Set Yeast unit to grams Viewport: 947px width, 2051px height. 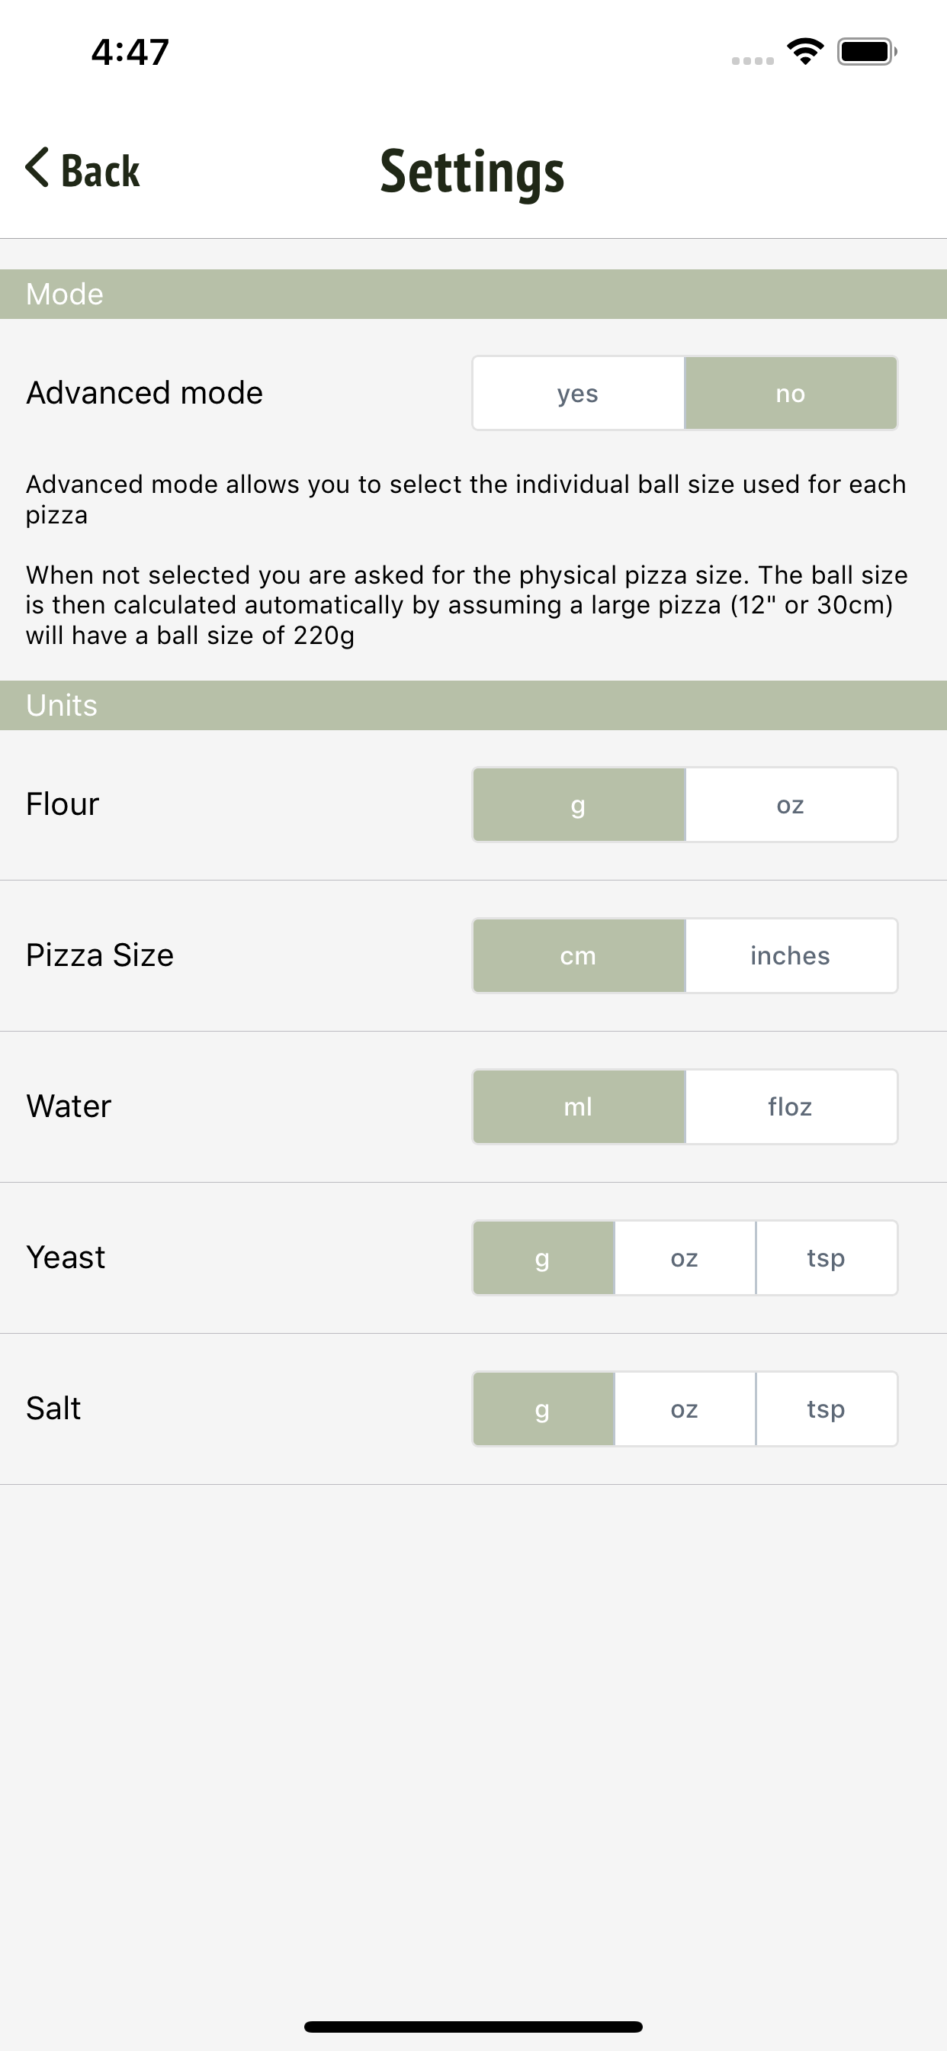[544, 1258]
